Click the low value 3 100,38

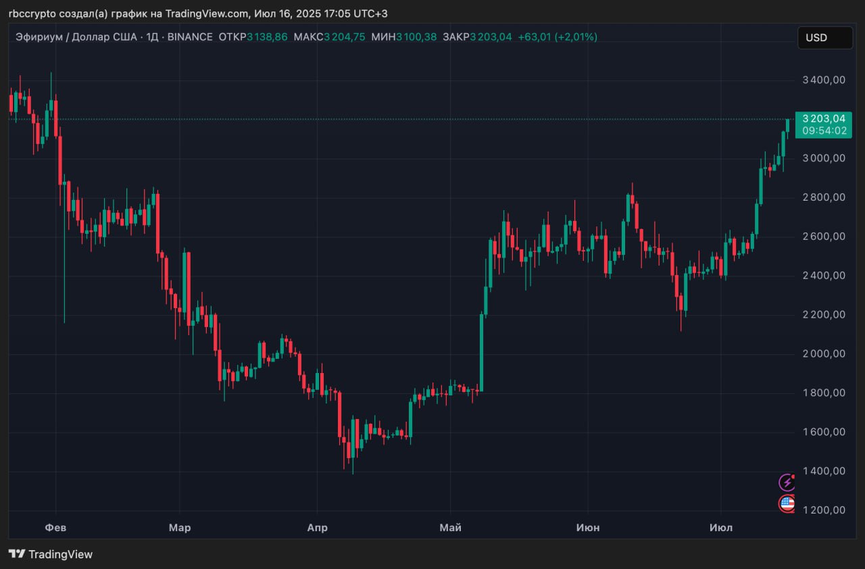click(416, 37)
